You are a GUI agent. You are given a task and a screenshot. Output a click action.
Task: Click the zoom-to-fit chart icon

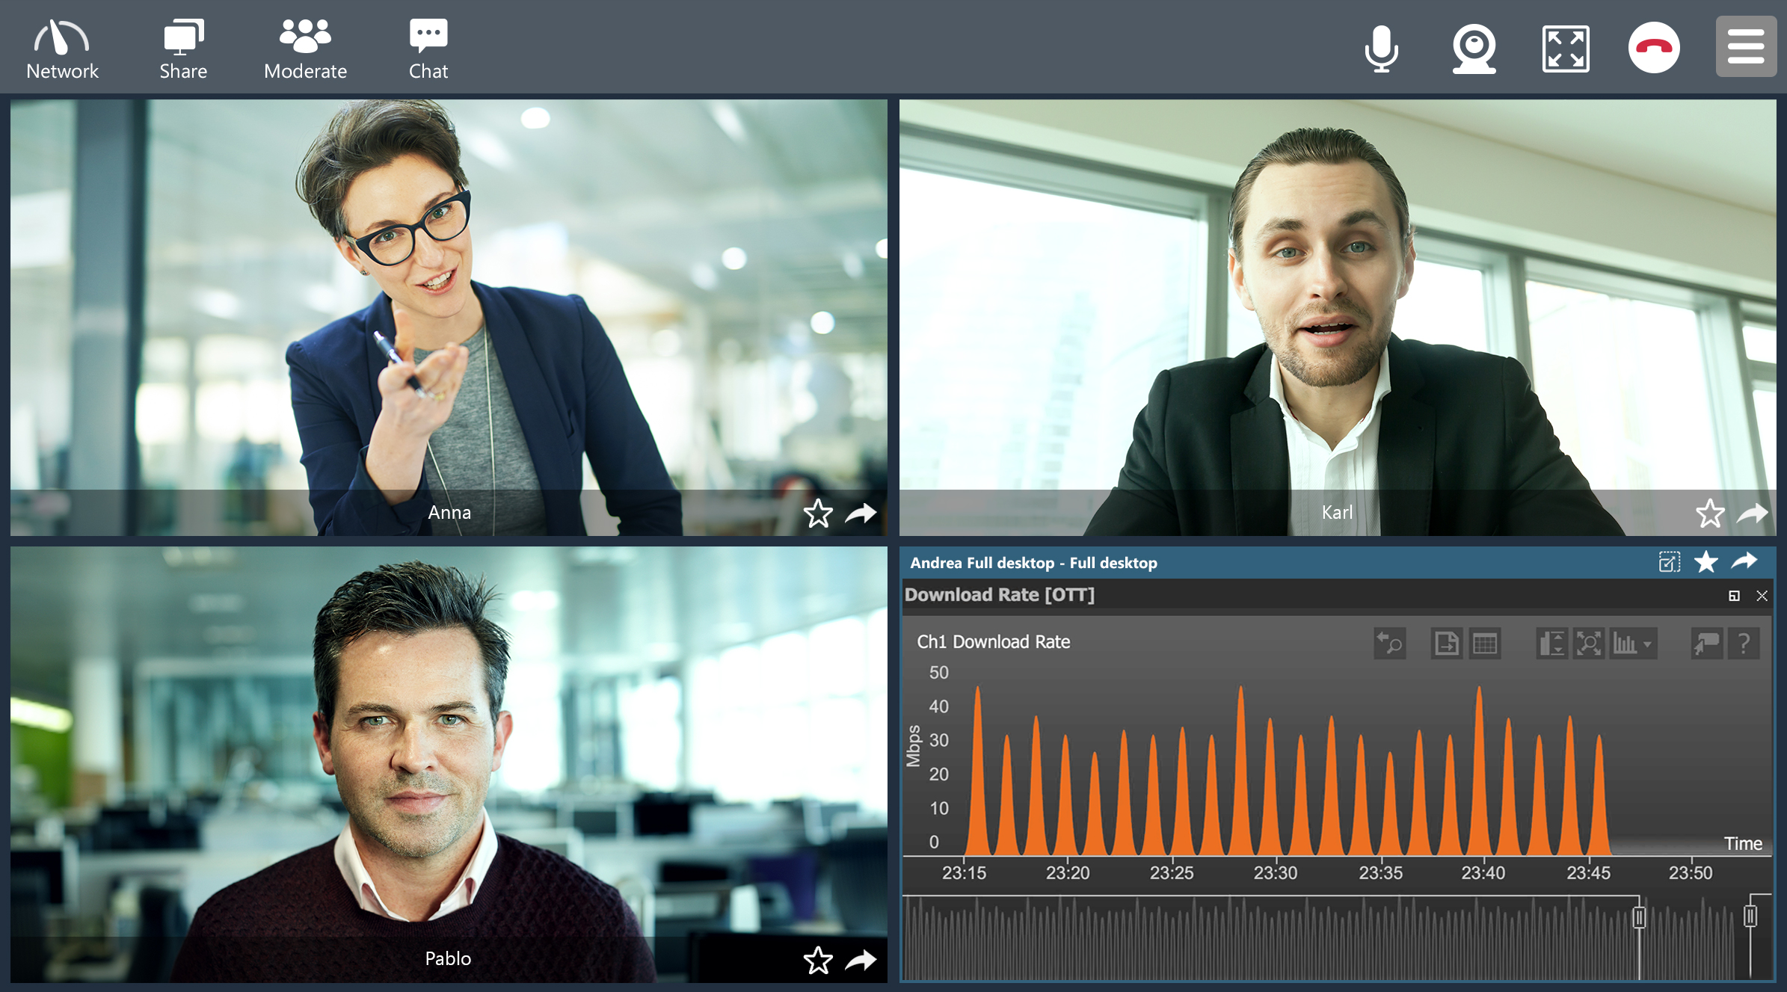(x=1589, y=644)
